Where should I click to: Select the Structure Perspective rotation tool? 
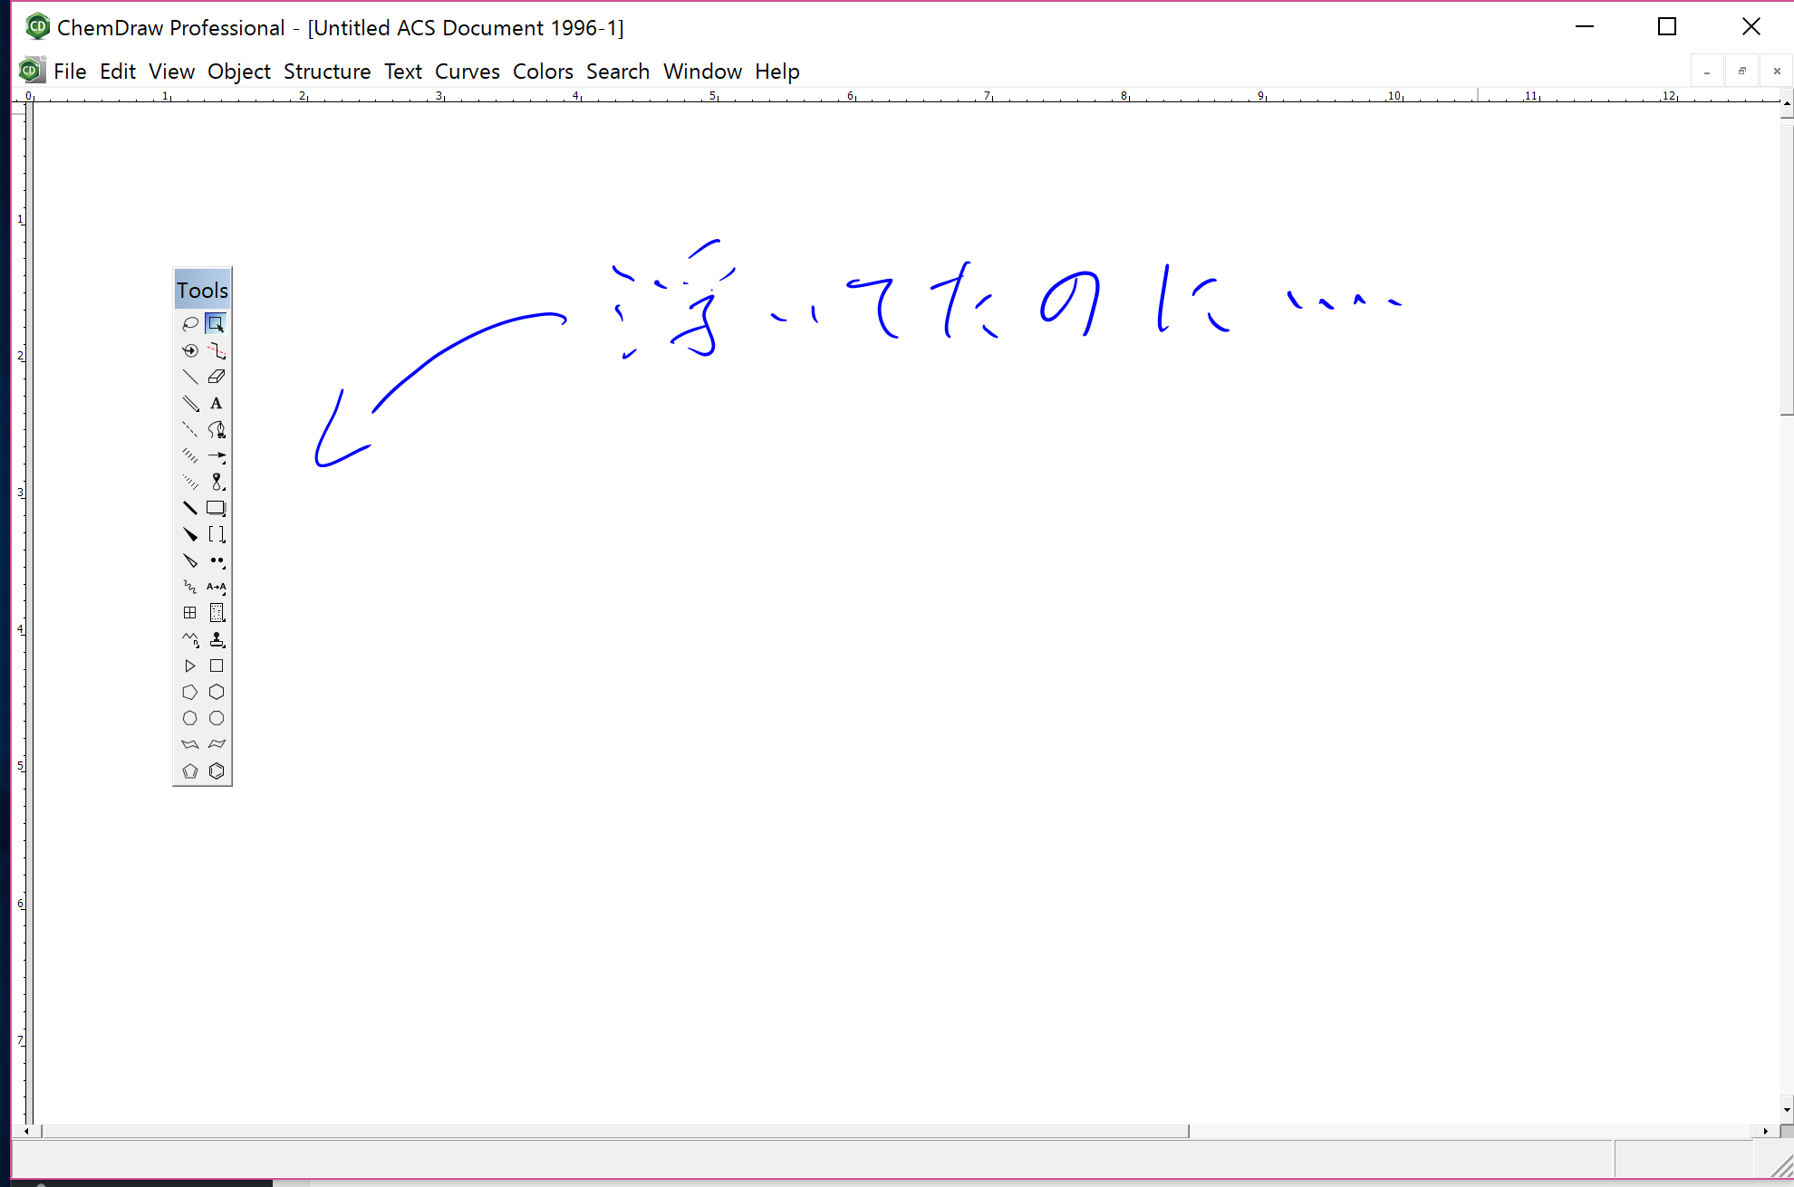[x=190, y=350]
